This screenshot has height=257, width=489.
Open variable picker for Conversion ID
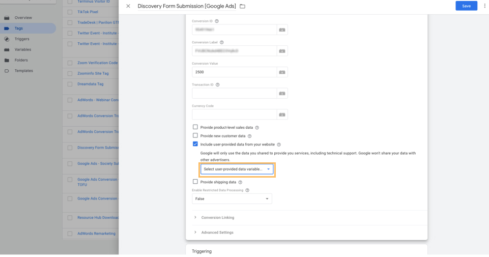click(282, 30)
